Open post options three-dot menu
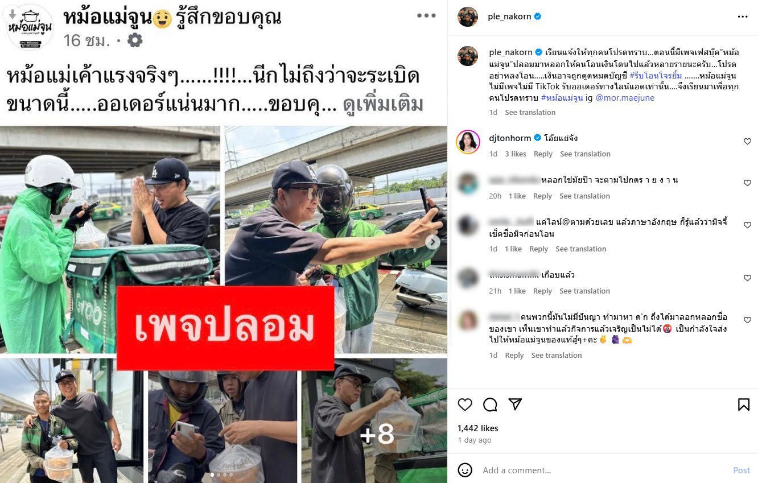The image size is (758, 483). pos(743,16)
